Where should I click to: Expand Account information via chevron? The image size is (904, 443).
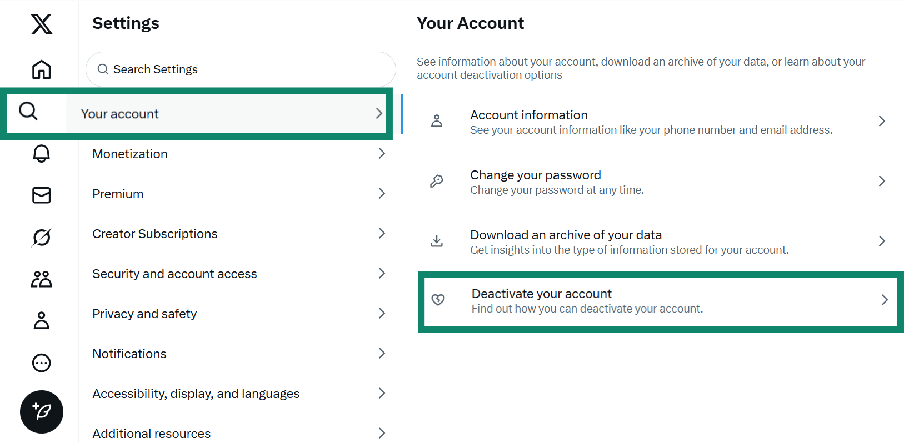click(882, 120)
